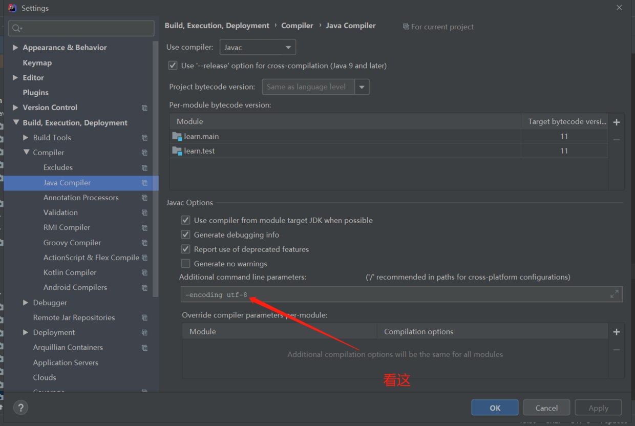Viewport: 635px width, 426px height.
Task: Click project-level icon beside Excludes
Action: 144,167
